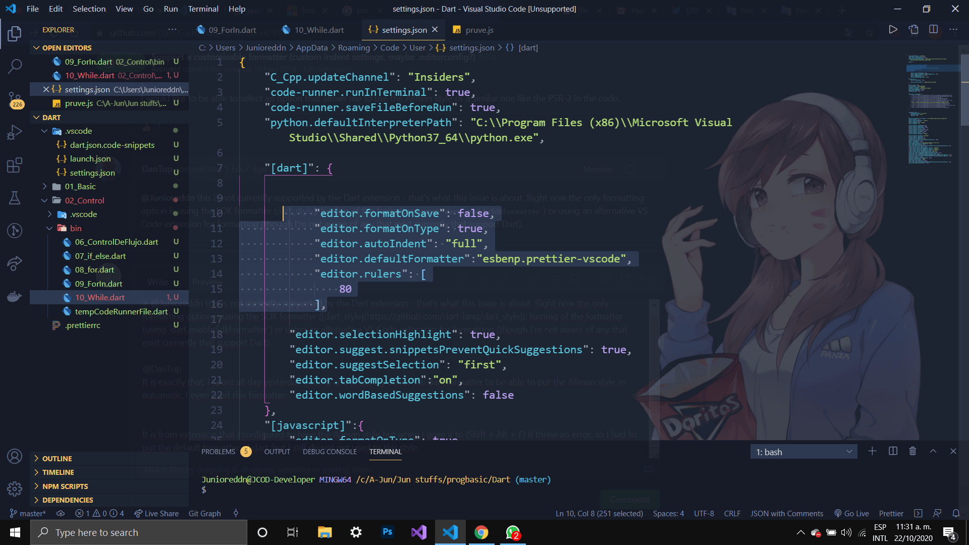Open the Run and Debug view
The height and width of the screenshot is (545, 969).
click(15, 132)
